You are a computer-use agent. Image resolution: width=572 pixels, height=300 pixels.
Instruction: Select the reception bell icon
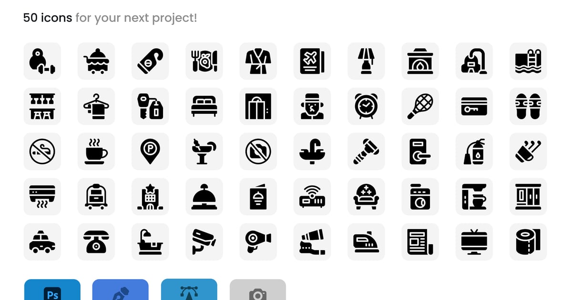204,197
